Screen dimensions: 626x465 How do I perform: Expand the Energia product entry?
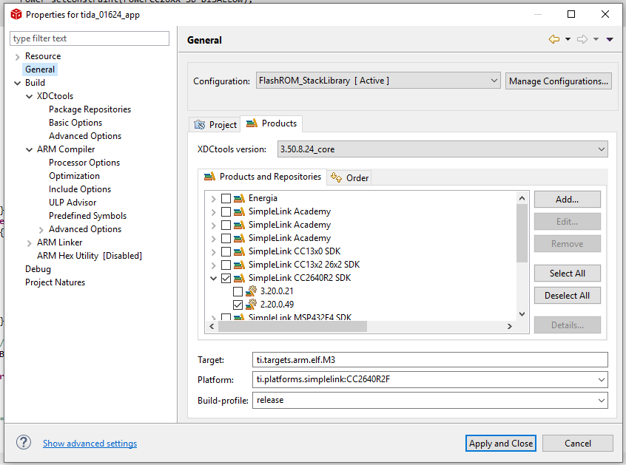[x=213, y=199]
